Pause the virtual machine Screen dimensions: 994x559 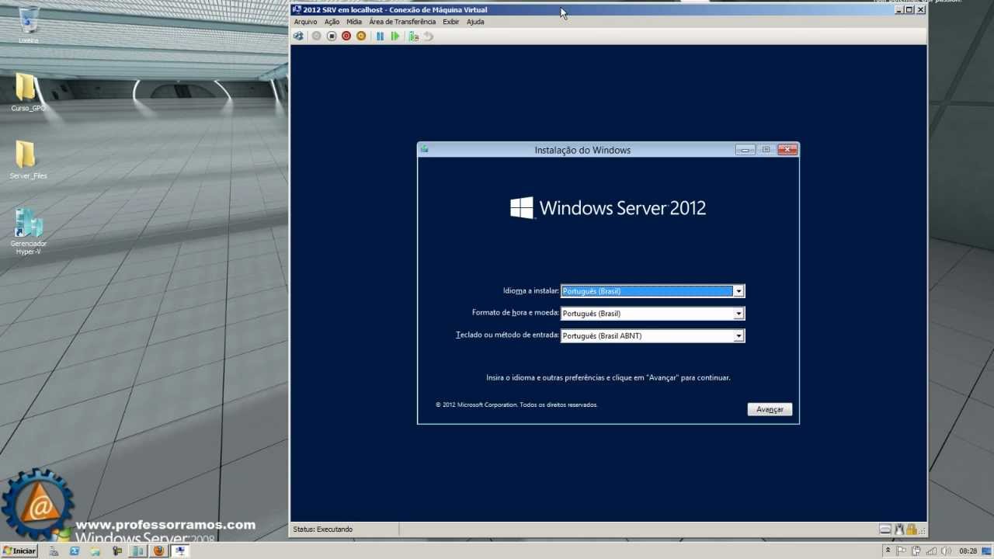380,36
